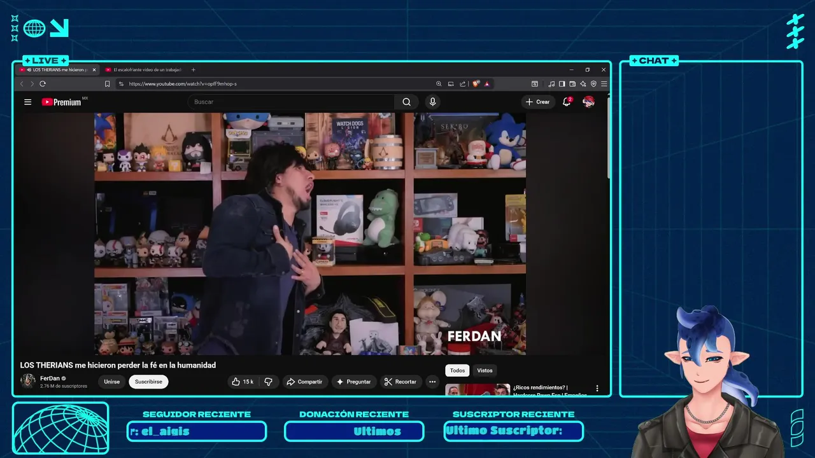The image size is (815, 458).
Task: Click the Recortar button
Action: [x=400, y=382]
